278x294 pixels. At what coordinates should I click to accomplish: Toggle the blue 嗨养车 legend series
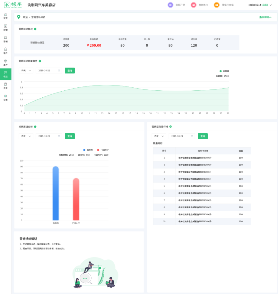tap(88, 150)
